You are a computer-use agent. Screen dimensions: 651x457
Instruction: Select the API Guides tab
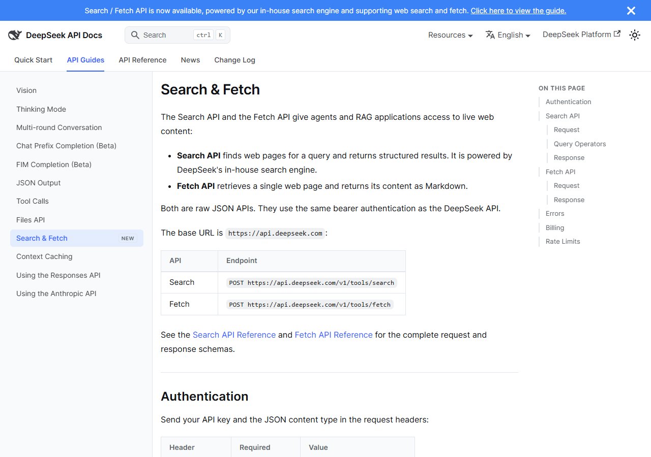click(85, 60)
